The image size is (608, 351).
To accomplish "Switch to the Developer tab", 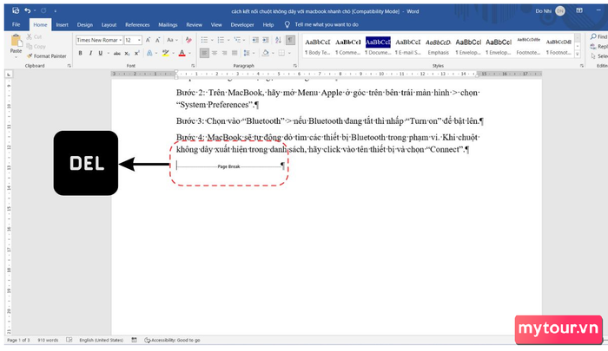I will point(242,24).
